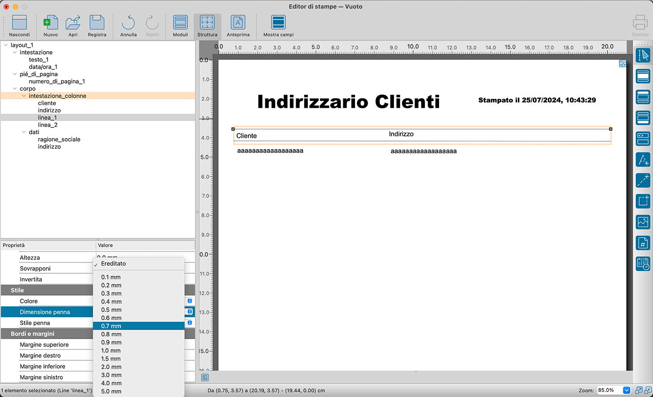Screen dimensions: 653x397
Task: Click the Registra save icon
Action: 97,26
